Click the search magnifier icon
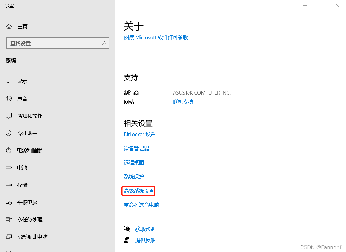The width and height of the screenshot is (346, 252). coord(104,43)
